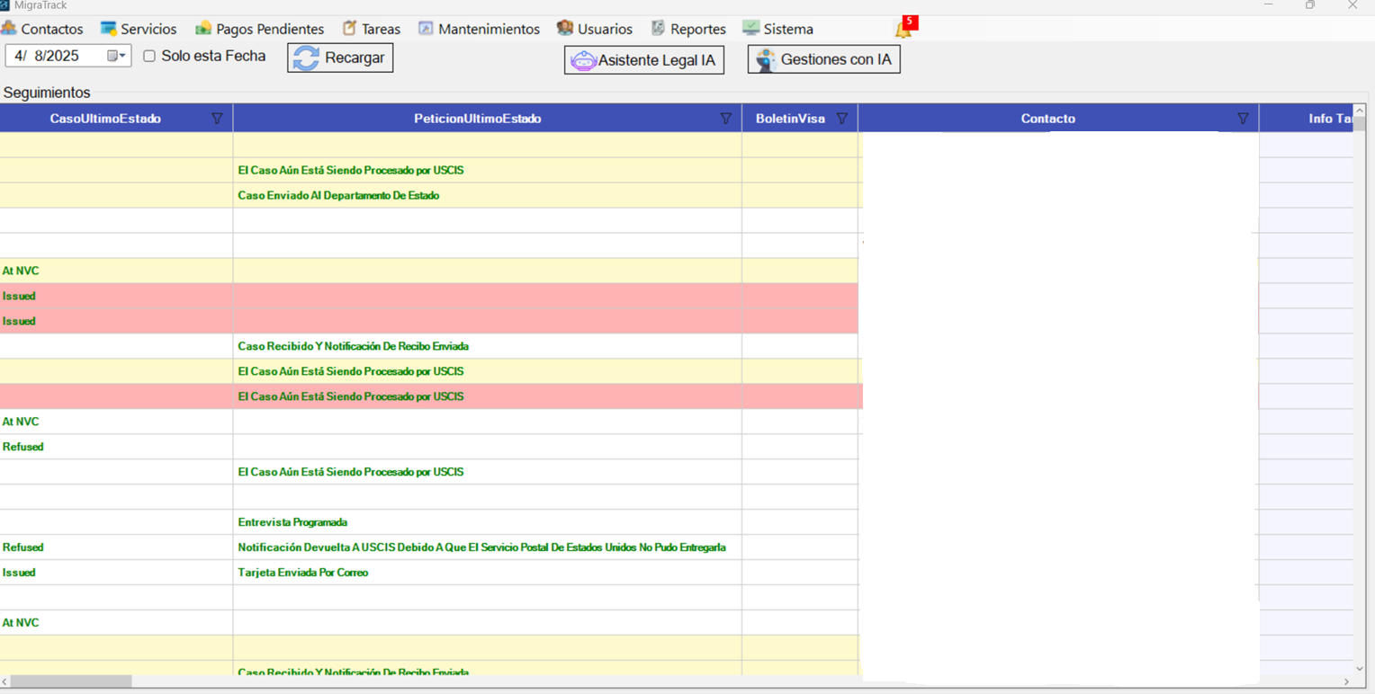1375x694 pixels.
Task: Open the Asistente Legal IA
Action: click(643, 60)
